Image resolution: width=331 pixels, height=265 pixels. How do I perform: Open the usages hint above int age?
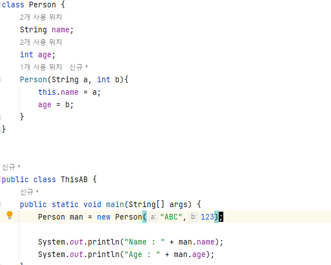point(41,42)
